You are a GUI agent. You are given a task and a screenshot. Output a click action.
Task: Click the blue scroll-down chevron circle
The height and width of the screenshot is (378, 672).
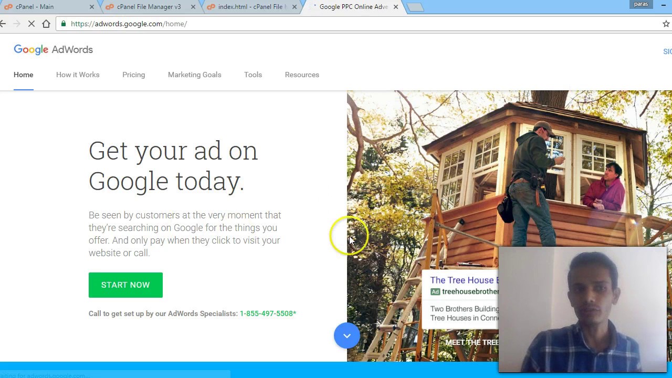346,335
